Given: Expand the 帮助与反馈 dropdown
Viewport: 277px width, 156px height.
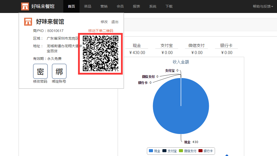Looking at the screenshot, I should point(263,6).
